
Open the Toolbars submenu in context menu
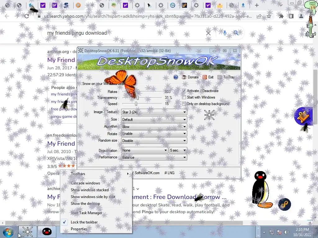[96, 174]
